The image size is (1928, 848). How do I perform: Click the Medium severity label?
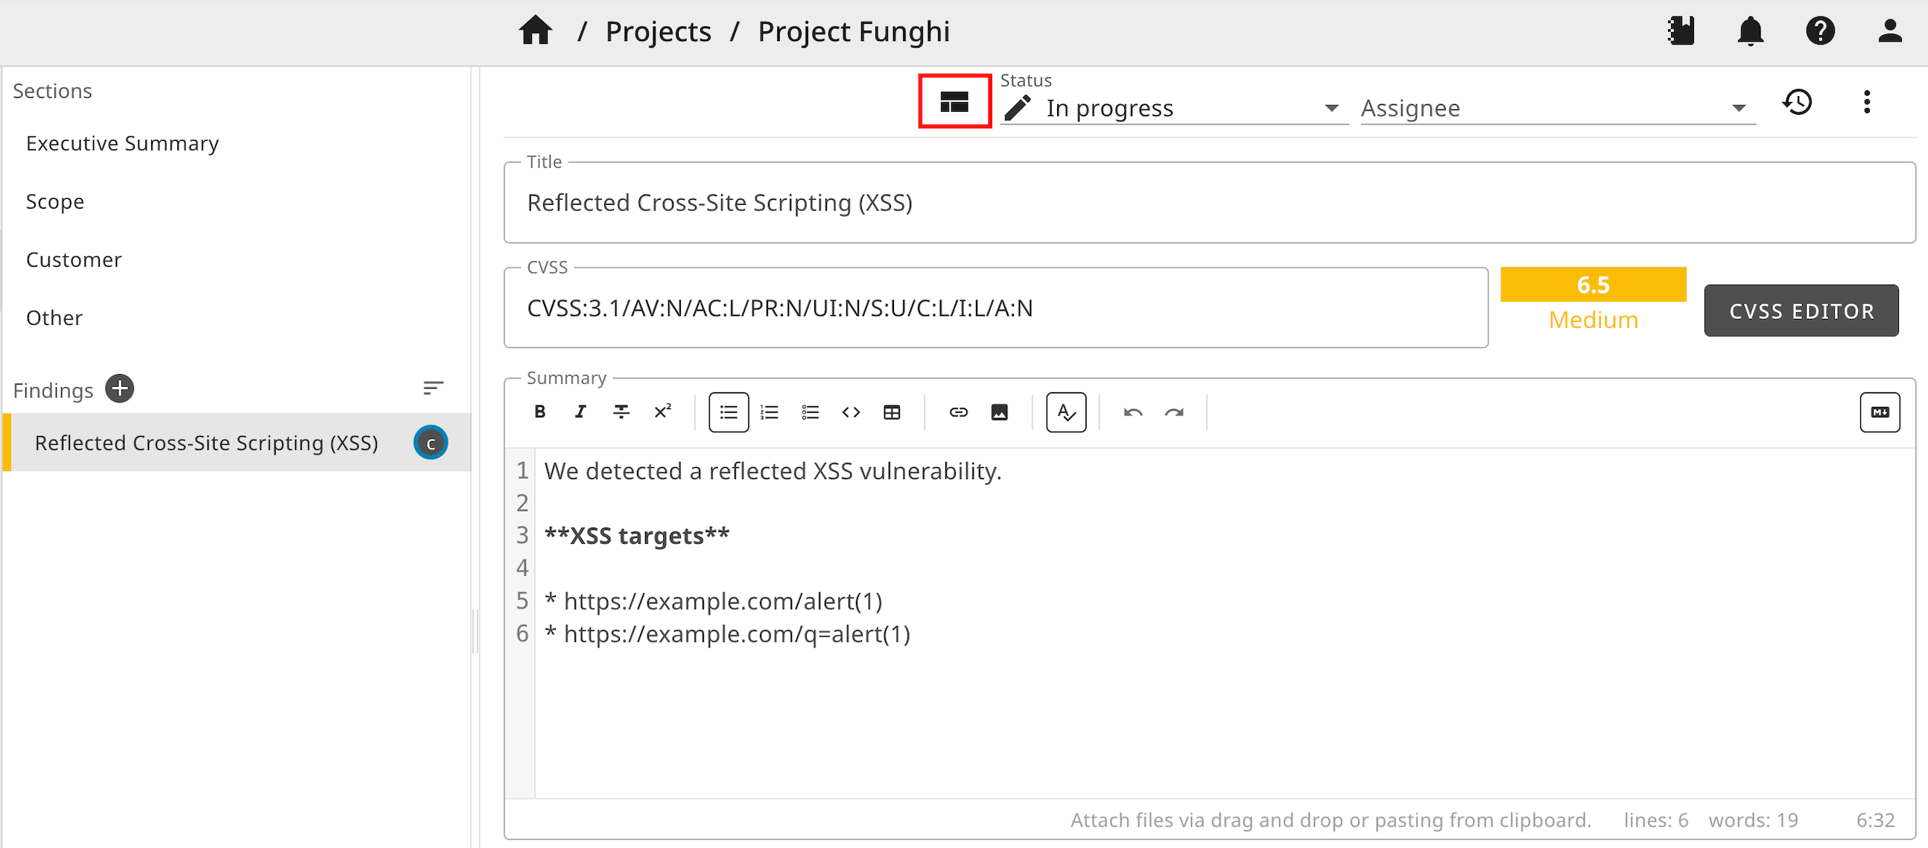[x=1593, y=320]
